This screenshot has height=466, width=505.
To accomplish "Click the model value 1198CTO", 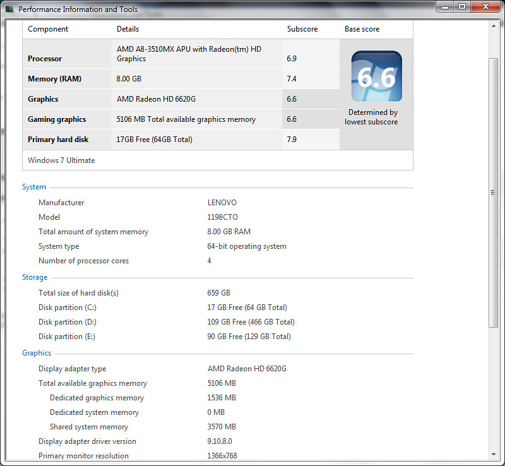I will pyautogui.click(x=222, y=217).
